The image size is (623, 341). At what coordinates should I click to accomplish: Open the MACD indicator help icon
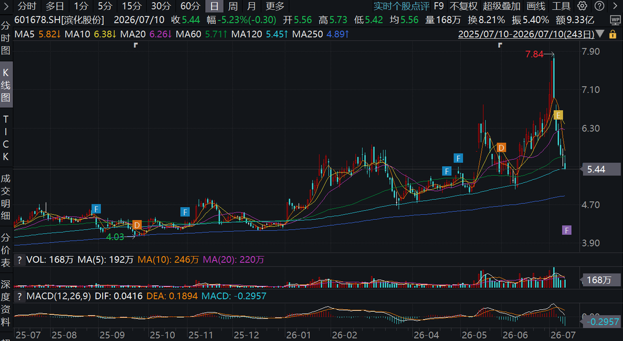click(x=20, y=296)
